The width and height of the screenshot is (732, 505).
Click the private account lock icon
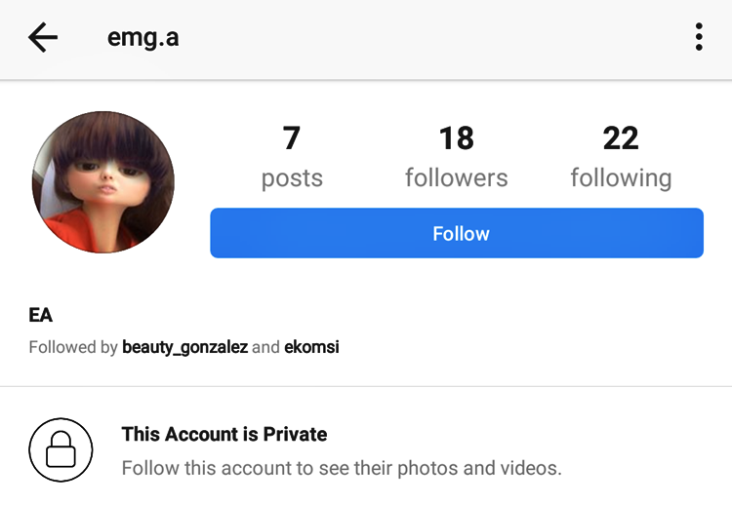coord(61,450)
